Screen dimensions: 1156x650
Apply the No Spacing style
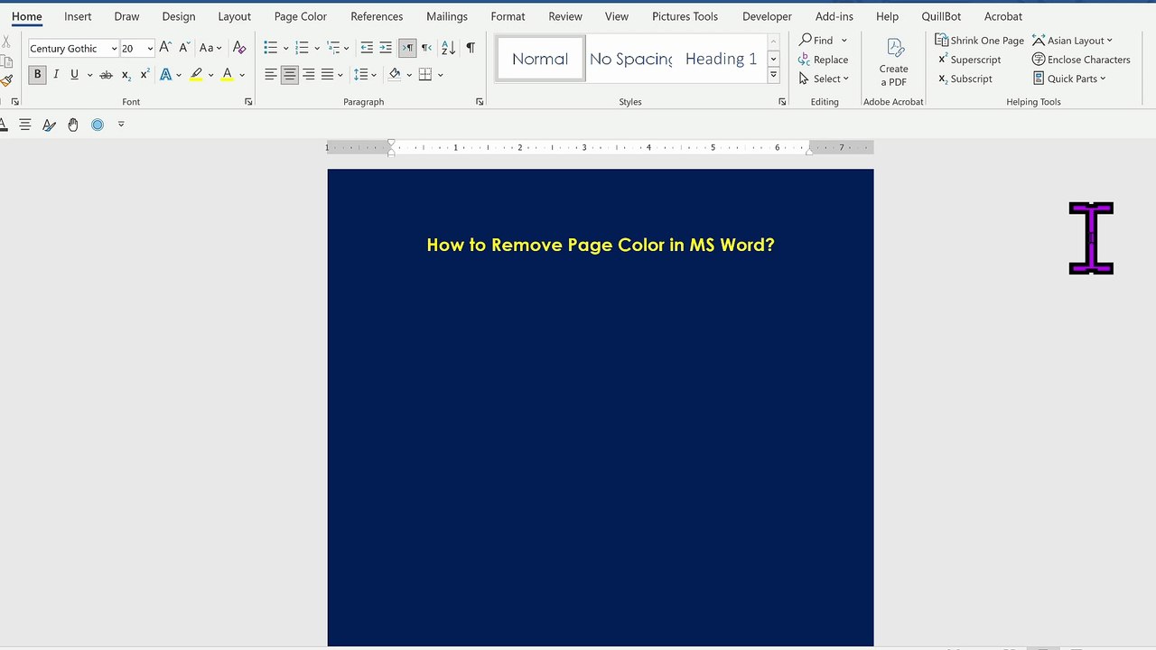click(631, 59)
